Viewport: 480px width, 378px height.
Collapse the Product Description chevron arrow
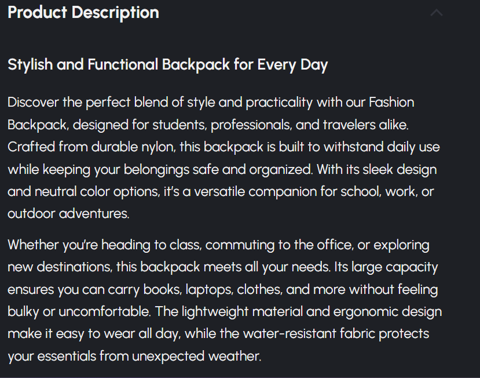pos(437,13)
